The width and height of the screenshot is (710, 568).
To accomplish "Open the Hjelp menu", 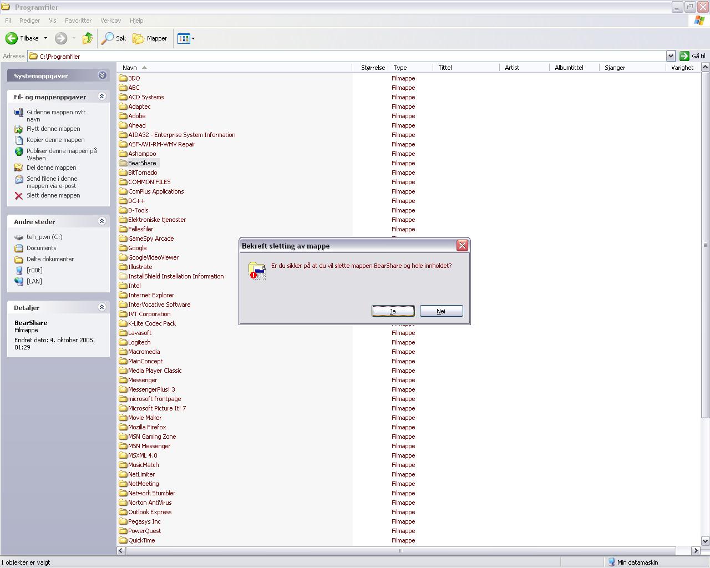I will [x=136, y=21].
